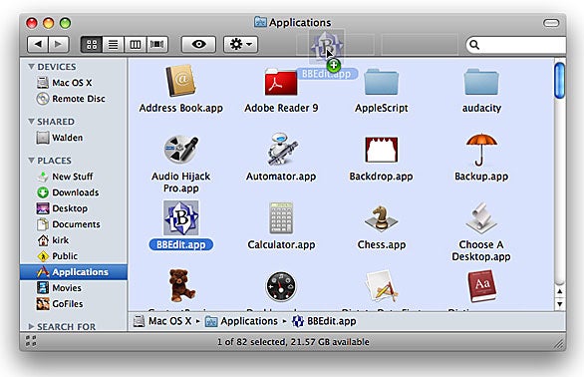The width and height of the screenshot is (584, 377).
Task: Open Address Book.app icon
Action: point(180,81)
